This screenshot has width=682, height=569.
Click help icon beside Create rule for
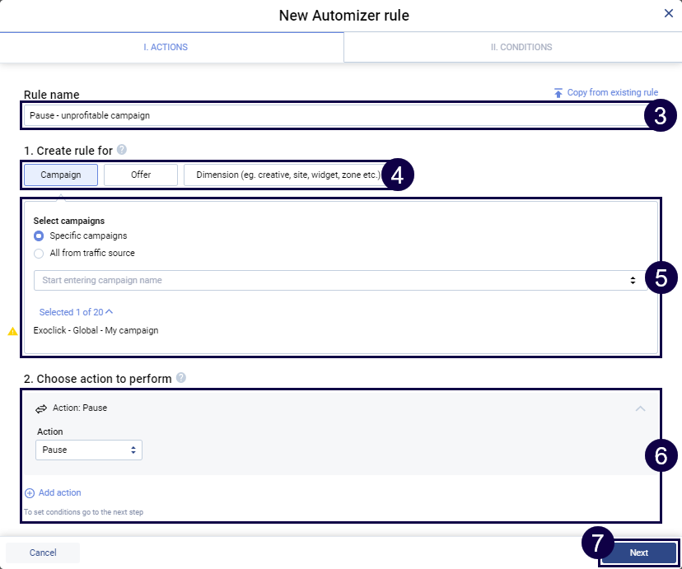[122, 150]
